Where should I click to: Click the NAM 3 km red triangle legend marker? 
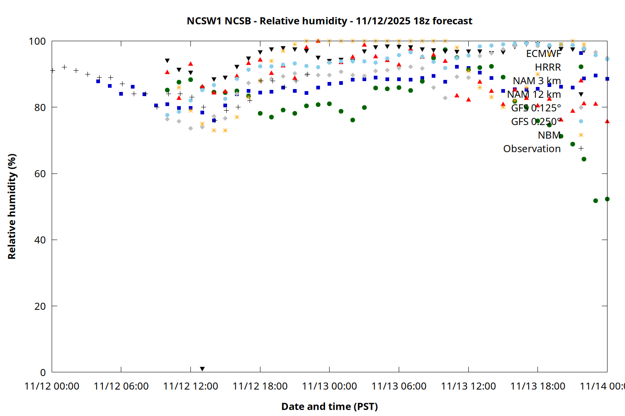(x=581, y=80)
